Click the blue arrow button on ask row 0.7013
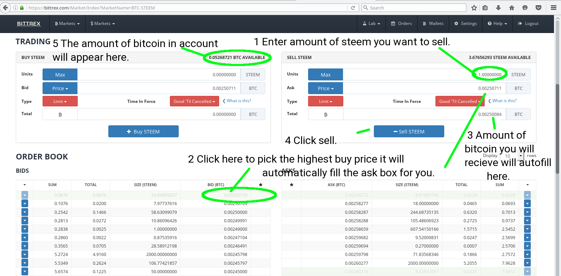This screenshot has height=276, width=561. click(x=527, y=212)
